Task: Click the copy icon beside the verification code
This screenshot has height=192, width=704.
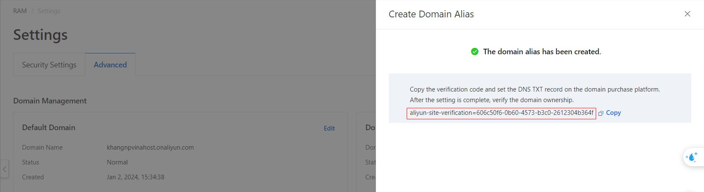Action: 601,113
